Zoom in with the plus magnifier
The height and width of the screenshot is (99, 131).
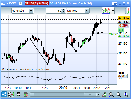(x=126, y=95)
